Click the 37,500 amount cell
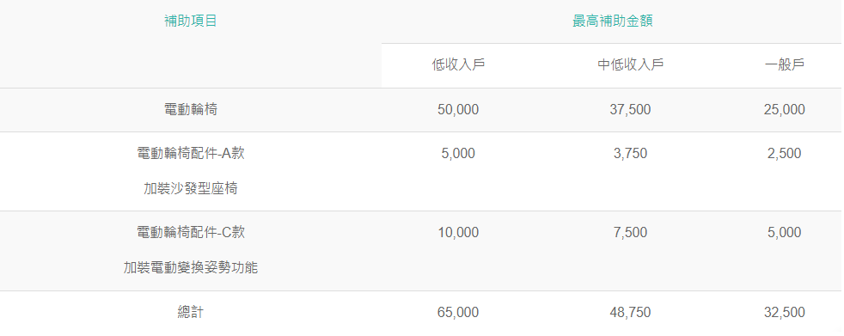 click(630, 110)
